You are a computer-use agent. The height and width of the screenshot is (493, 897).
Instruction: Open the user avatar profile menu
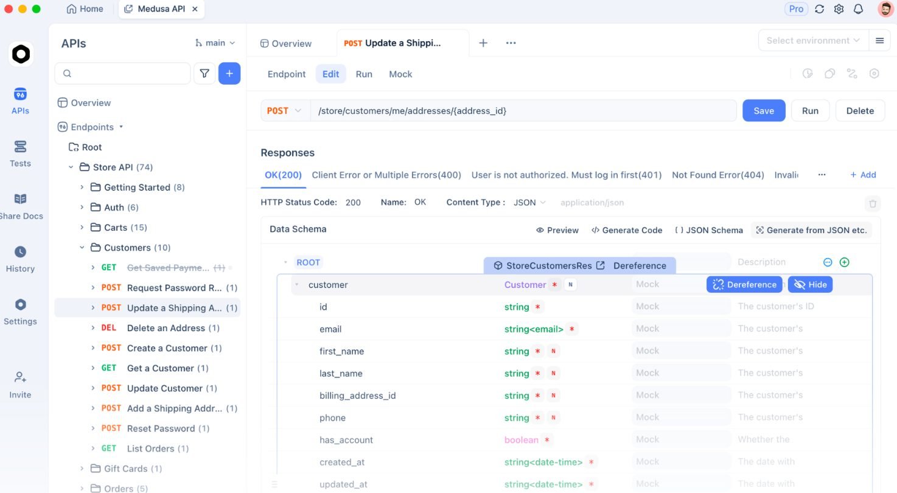click(x=885, y=9)
